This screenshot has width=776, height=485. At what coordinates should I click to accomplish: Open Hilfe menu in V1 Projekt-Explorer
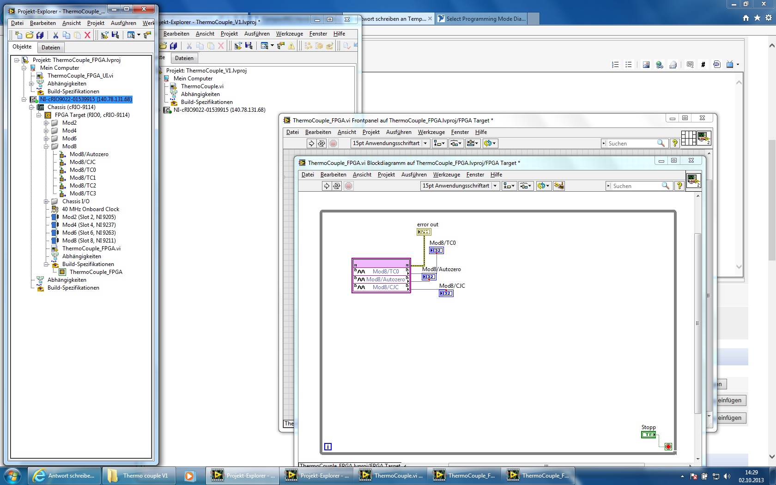pyautogui.click(x=339, y=34)
